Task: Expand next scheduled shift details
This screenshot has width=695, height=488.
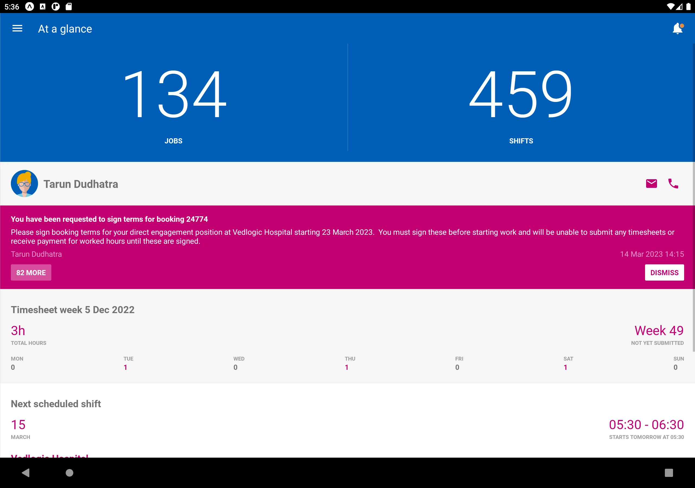Action: pyautogui.click(x=347, y=428)
